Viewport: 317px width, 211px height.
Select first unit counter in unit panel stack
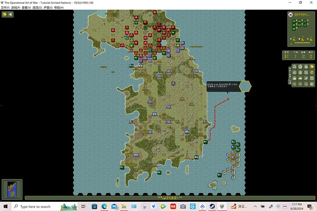[x=294, y=21]
